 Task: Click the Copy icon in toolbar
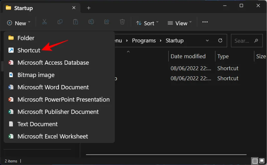click(60, 22)
